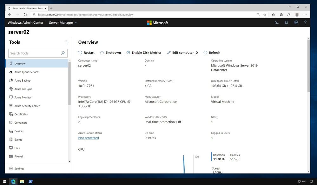Reload the browser page

[x=25, y=15]
